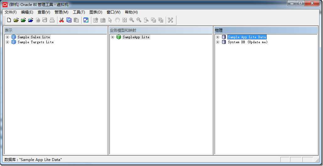This screenshot has width=323, height=166.
Task: Open the 图表(D) menu
Action: [96, 12]
